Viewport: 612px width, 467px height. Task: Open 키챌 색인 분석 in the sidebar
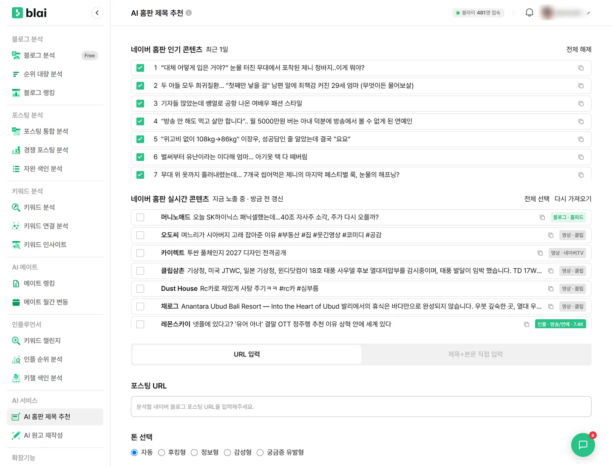point(55,378)
